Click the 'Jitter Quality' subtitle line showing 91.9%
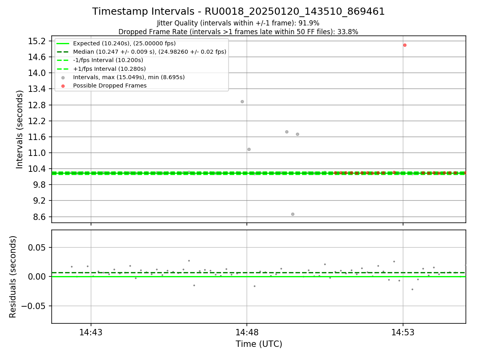477x358 pixels. point(238,23)
